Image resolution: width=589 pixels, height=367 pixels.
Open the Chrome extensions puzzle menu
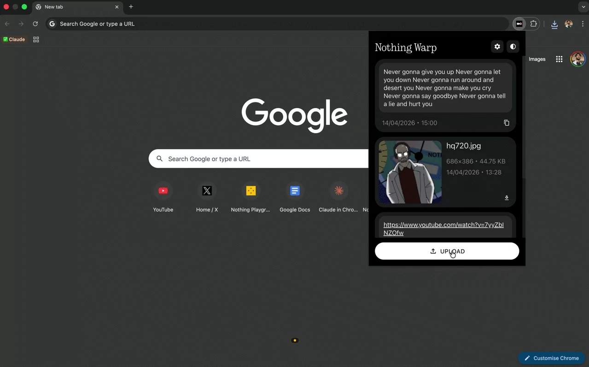pos(533,24)
